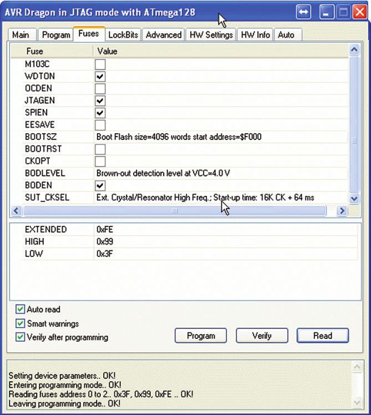
Task: Select the Fuses tab
Action: [x=89, y=34]
